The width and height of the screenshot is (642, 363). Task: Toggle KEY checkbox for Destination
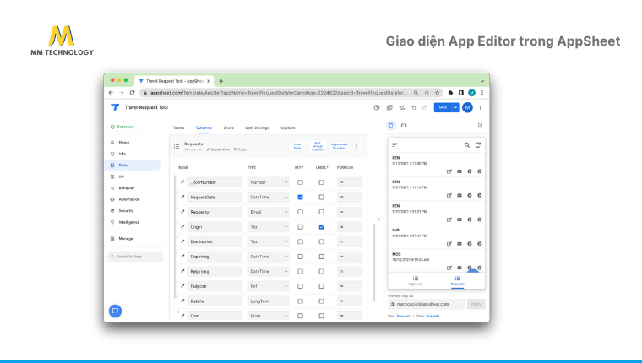tap(300, 242)
